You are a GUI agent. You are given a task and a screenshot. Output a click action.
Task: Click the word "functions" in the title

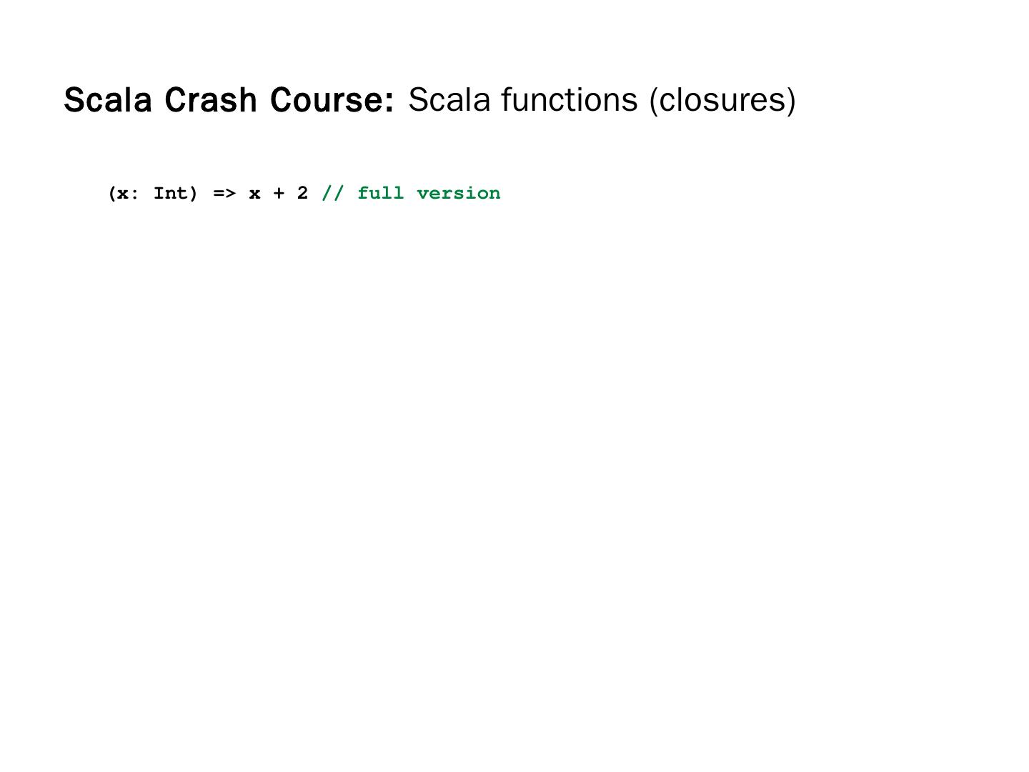(569, 99)
